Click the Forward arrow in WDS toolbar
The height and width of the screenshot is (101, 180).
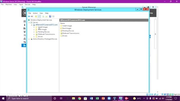pyautogui.click(x=32, y=17)
